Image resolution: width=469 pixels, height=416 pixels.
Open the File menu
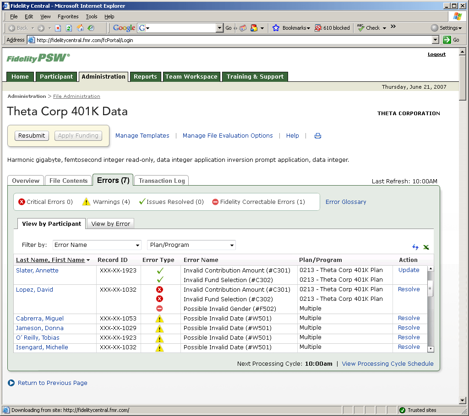tap(14, 16)
